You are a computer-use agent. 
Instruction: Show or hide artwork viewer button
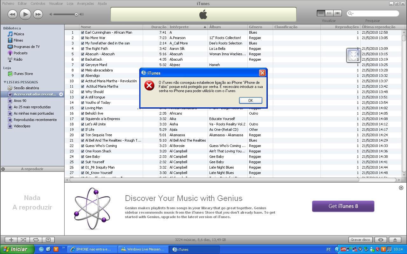(x=48, y=240)
